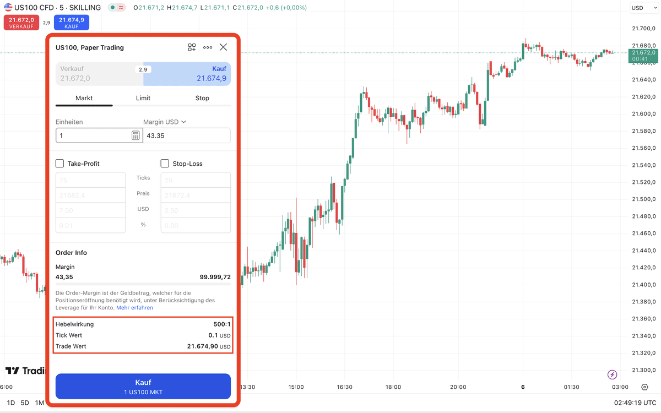Click the Take-Profit price field 21682.4
Image resolution: width=661 pixels, height=413 pixels.
91,195
